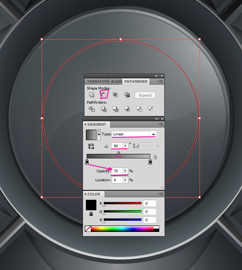Open the gradient preset dropdown arrow
The height and width of the screenshot is (270, 242).
(99, 135)
